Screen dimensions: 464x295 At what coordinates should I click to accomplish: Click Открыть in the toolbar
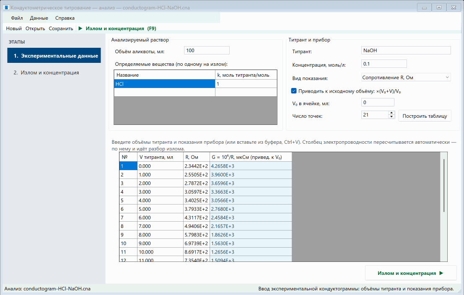[35, 28]
